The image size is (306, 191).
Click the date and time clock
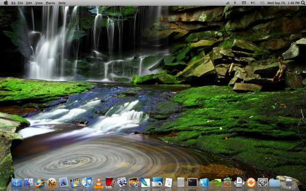[283, 3]
